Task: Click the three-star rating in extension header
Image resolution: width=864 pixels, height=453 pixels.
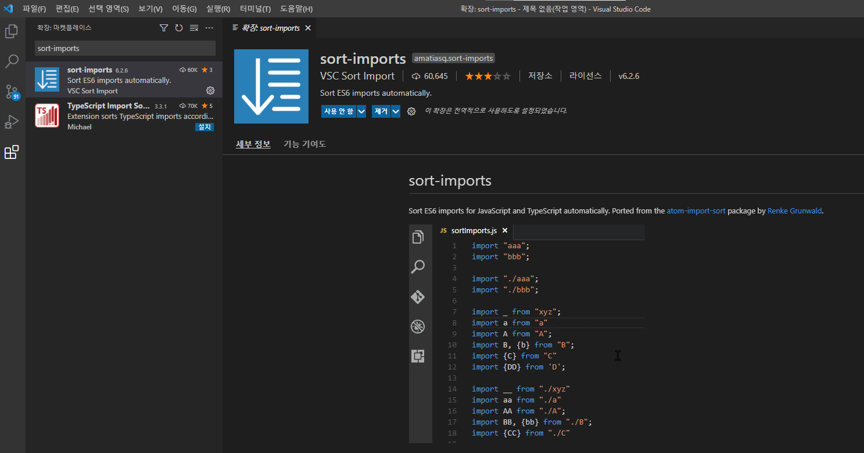Action: [x=487, y=76]
